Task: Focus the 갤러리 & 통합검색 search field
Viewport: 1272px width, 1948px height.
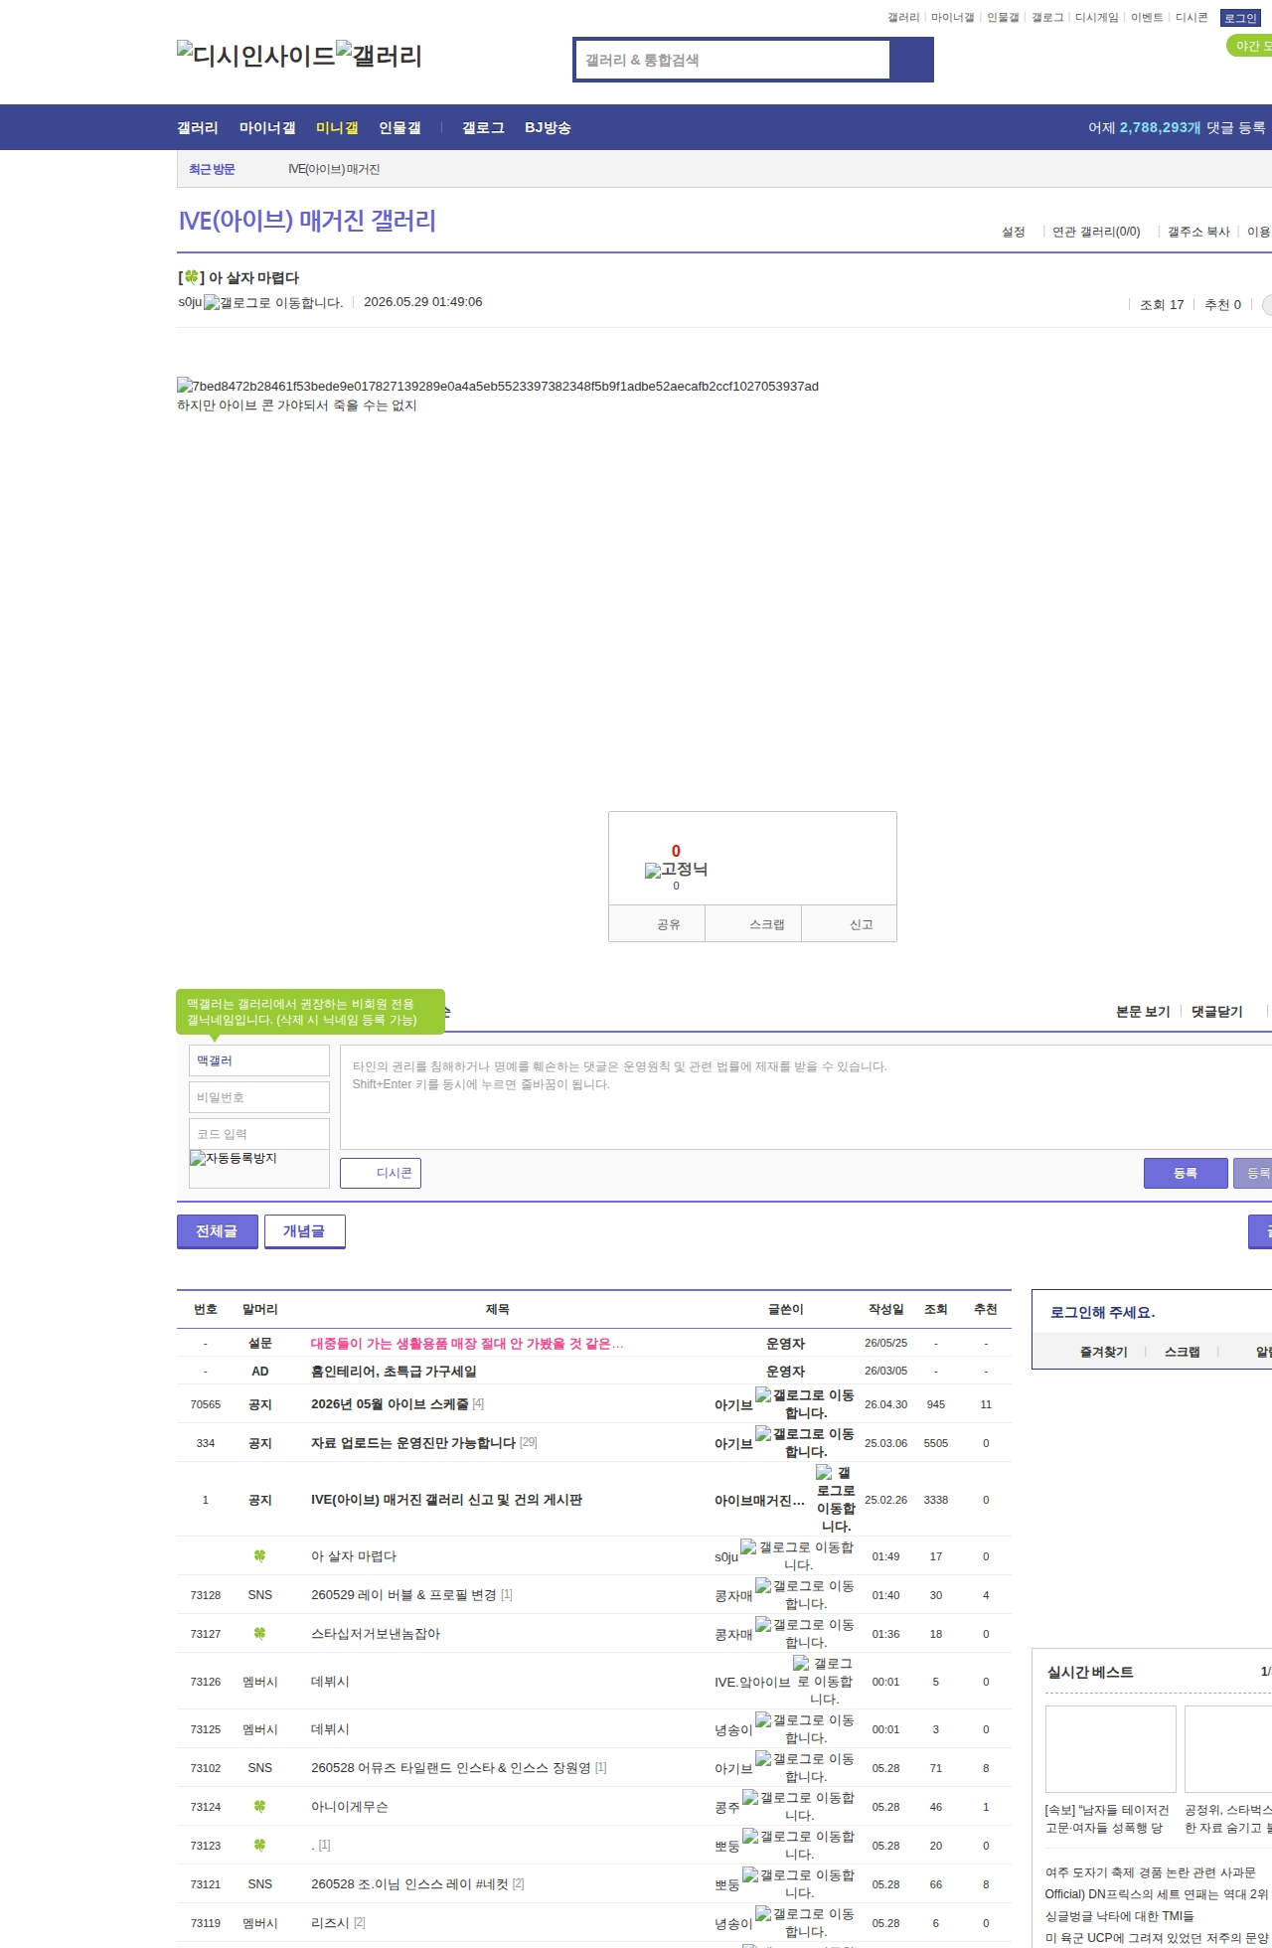Action: tap(733, 60)
